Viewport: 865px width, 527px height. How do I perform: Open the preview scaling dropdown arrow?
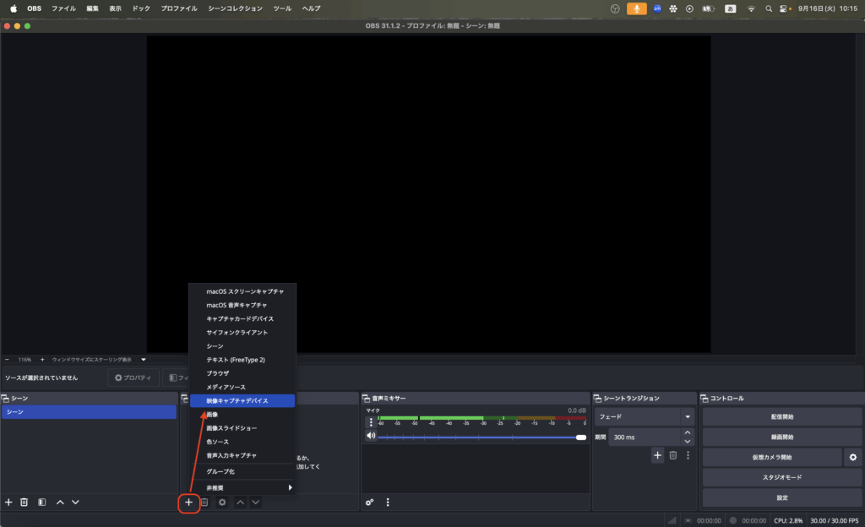tap(144, 359)
